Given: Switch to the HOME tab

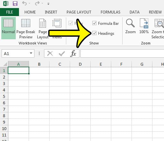Looking at the screenshot, I should pyautogui.click(x=30, y=12).
